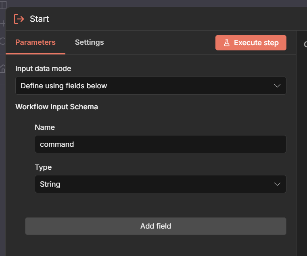
Task: Click the flask icon in Execute step
Action: tap(227, 43)
